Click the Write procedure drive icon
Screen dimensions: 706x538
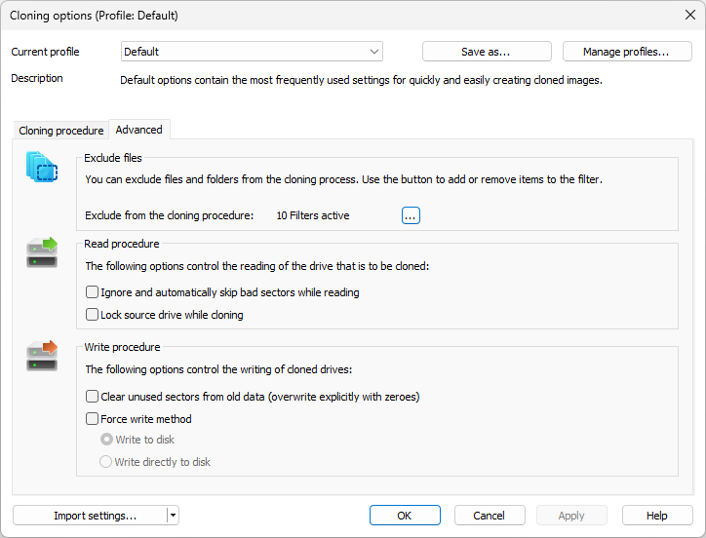[42, 356]
